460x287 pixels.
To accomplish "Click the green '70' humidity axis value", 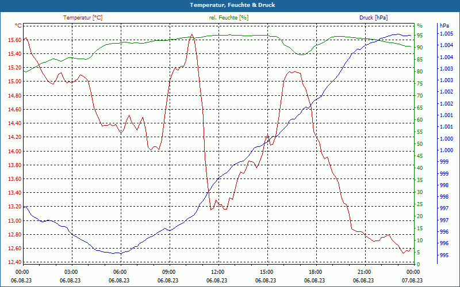I will click(420, 96).
